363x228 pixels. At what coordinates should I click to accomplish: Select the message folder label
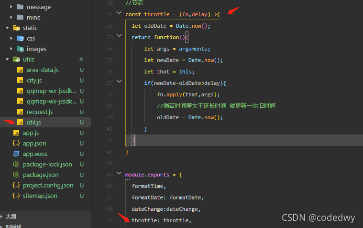click(x=39, y=7)
